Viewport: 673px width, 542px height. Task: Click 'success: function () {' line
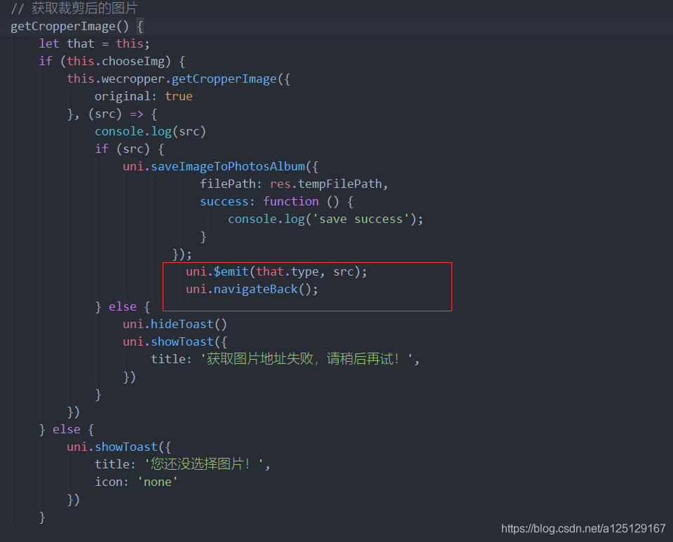click(x=276, y=202)
